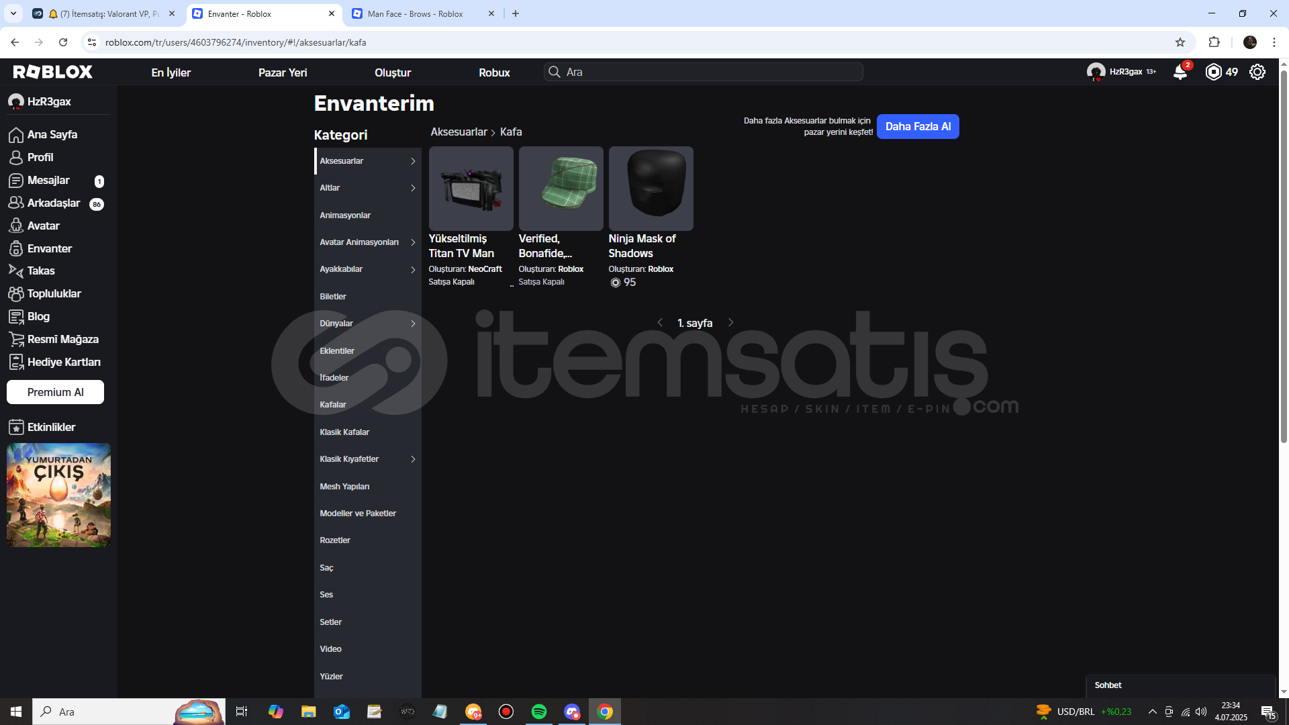
Task: Open Yumurtadan Çıkış event banner
Action: [58, 495]
